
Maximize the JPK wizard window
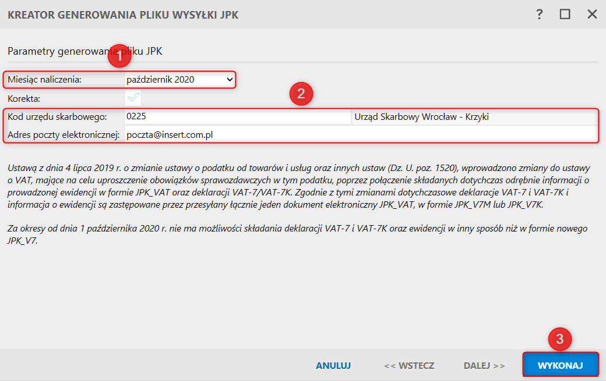[x=565, y=15]
